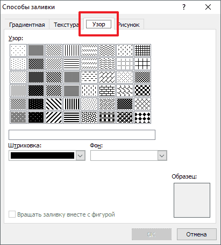Choose the widely spaced thin vertical lines
Image resolution: width=221 pixels, height=245 pixels.
click(72, 50)
